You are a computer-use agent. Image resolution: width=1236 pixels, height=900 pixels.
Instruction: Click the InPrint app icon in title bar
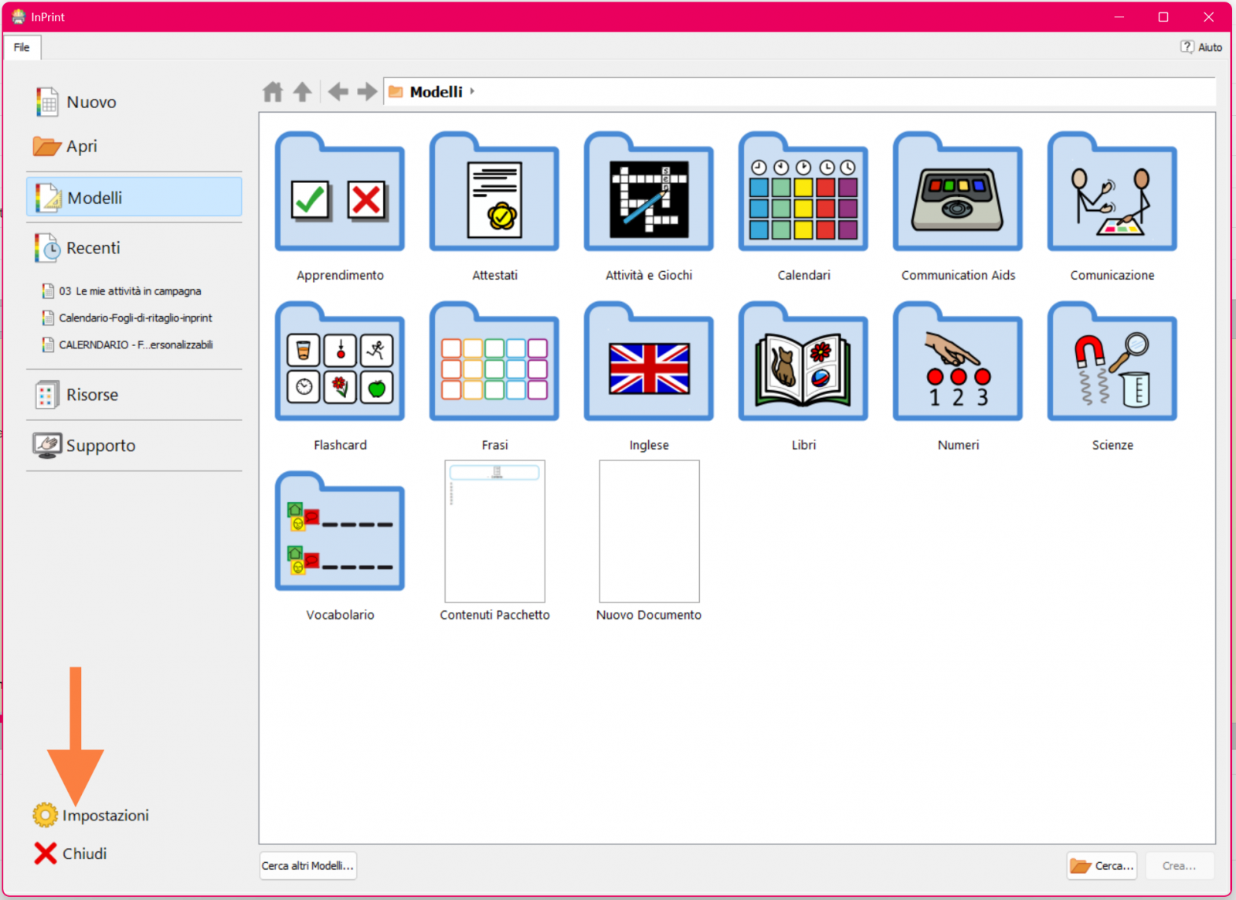tap(18, 16)
